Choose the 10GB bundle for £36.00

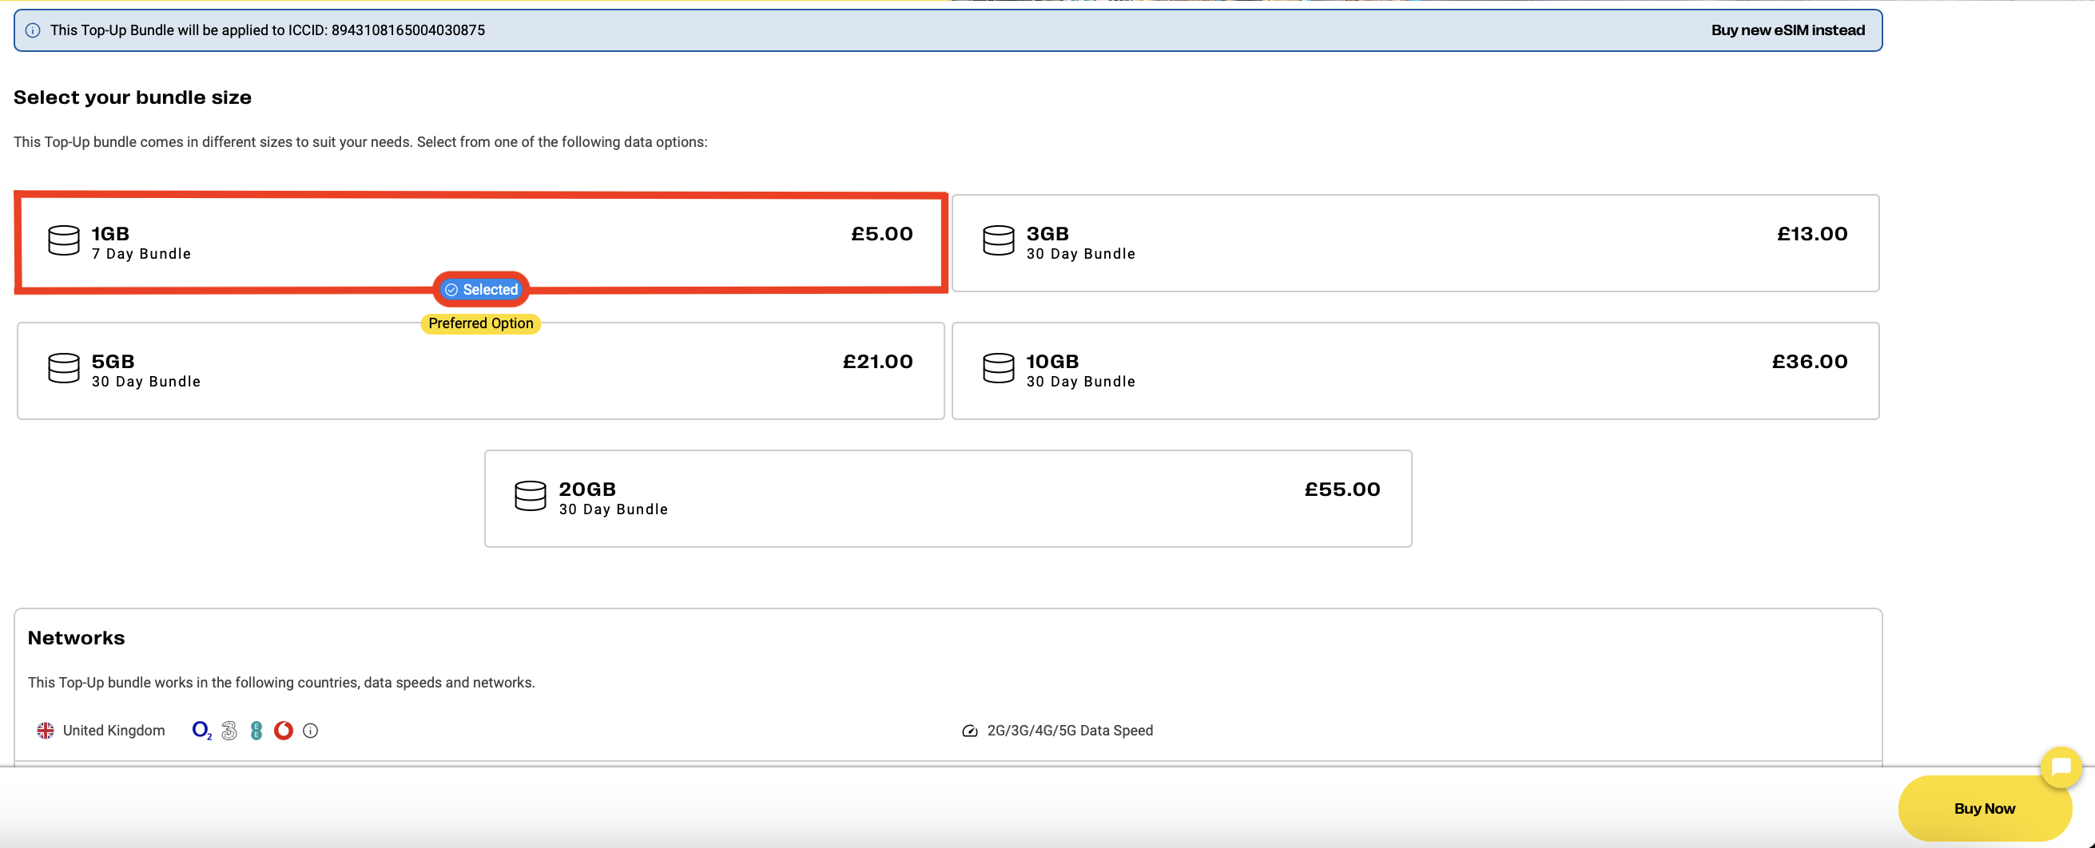point(1414,371)
